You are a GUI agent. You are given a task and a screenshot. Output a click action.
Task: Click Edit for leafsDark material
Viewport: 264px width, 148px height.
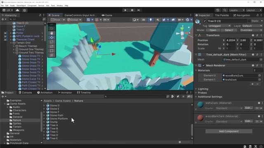[248, 108]
